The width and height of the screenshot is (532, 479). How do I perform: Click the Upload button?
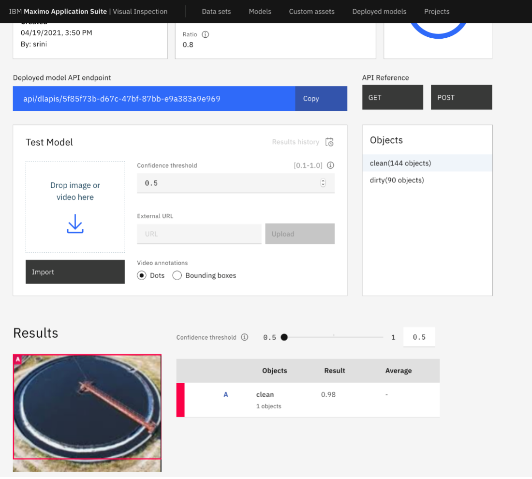pyautogui.click(x=300, y=234)
